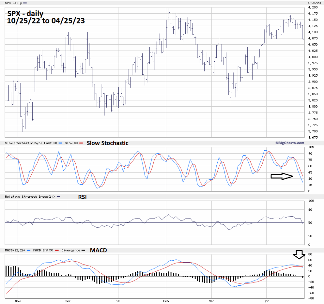Click the black Divergence legend marker
The image size is (324, 304).
(83, 250)
